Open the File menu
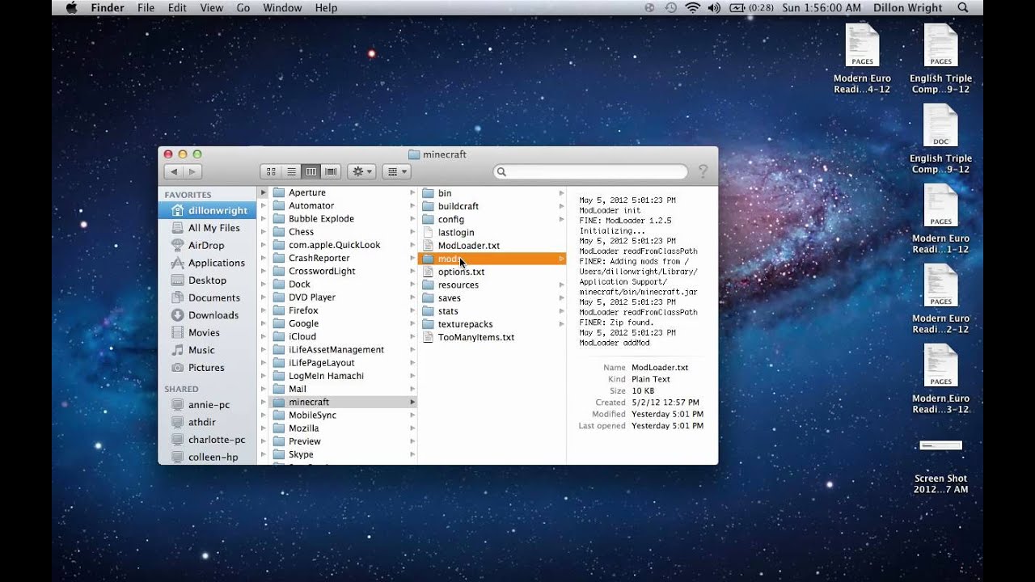This screenshot has width=1035, height=582. pyautogui.click(x=146, y=7)
